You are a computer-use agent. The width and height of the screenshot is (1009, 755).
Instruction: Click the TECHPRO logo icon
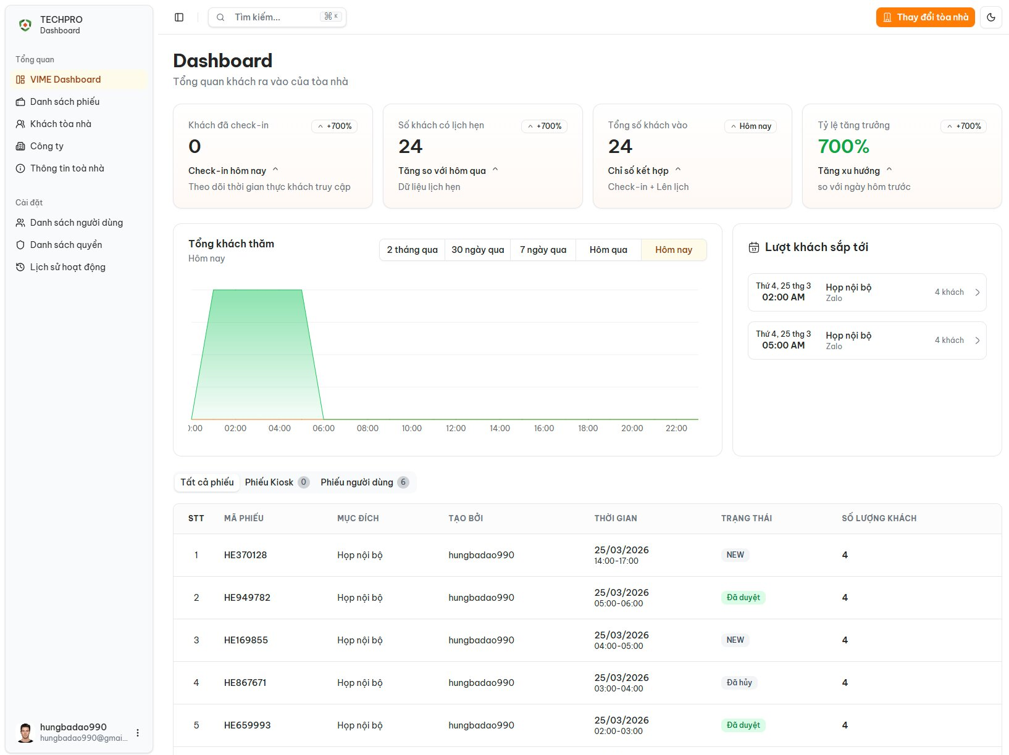click(25, 25)
